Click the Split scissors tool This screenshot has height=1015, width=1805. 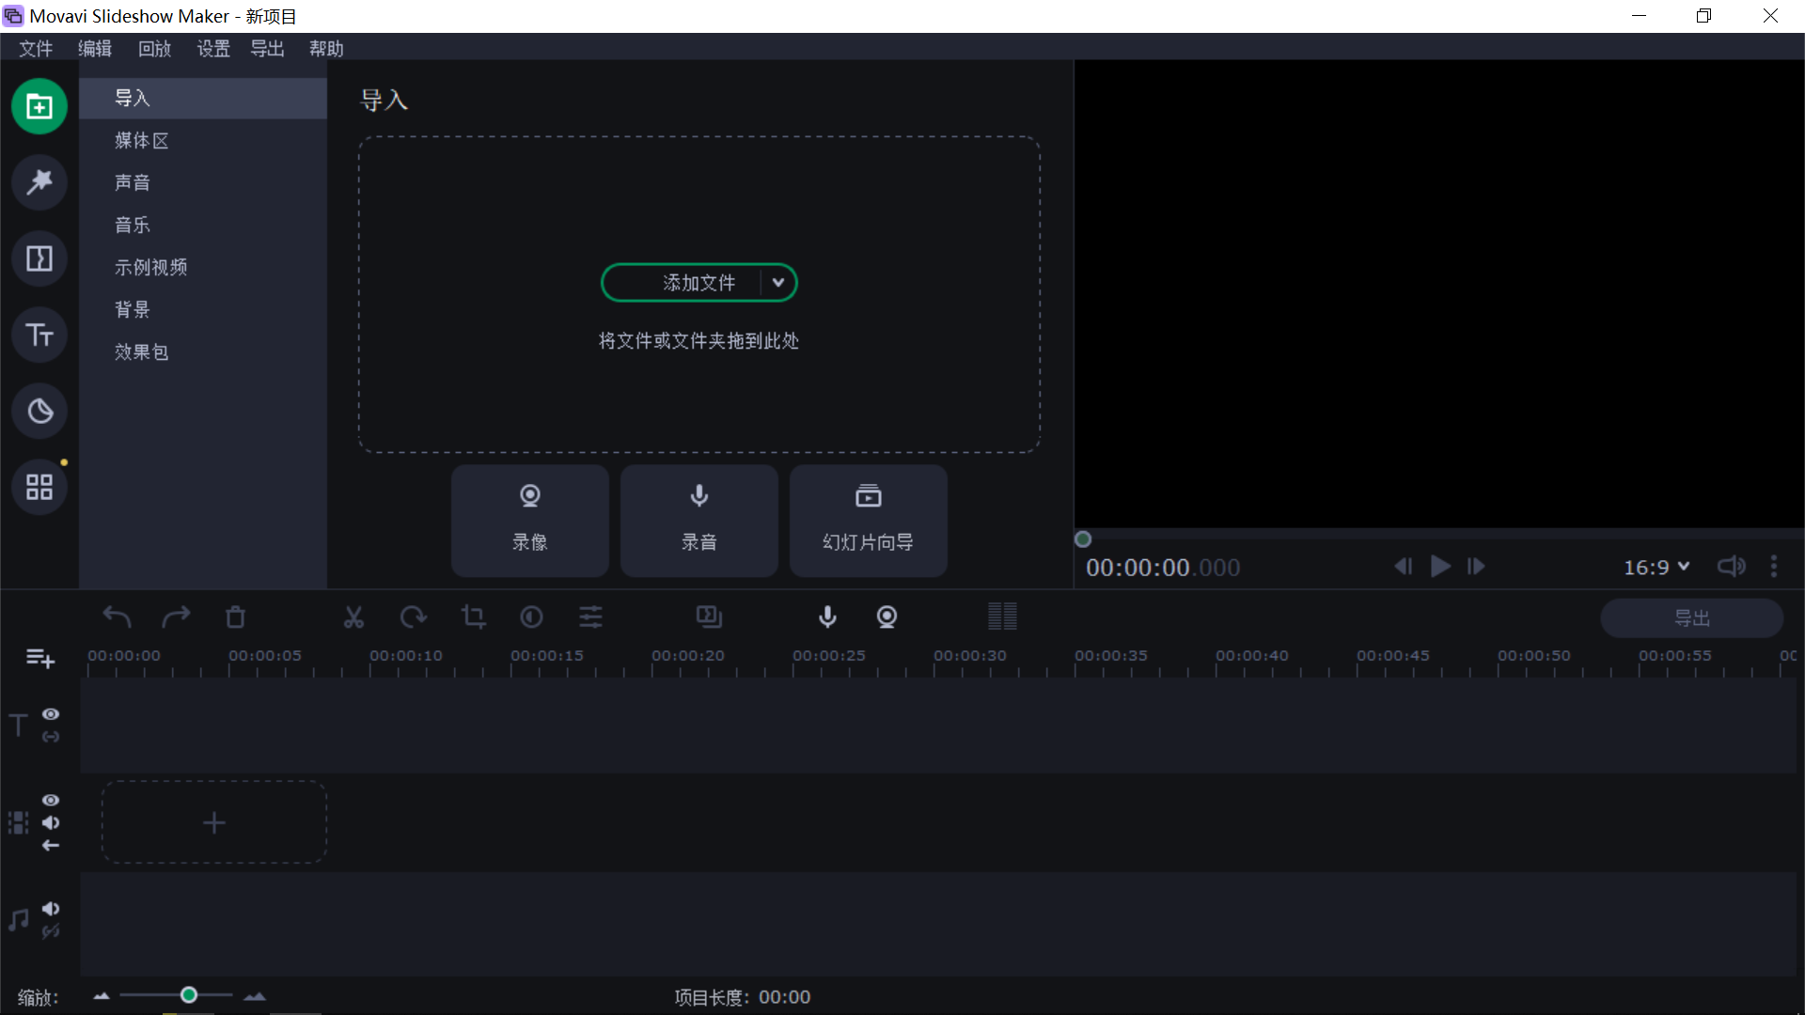(353, 617)
